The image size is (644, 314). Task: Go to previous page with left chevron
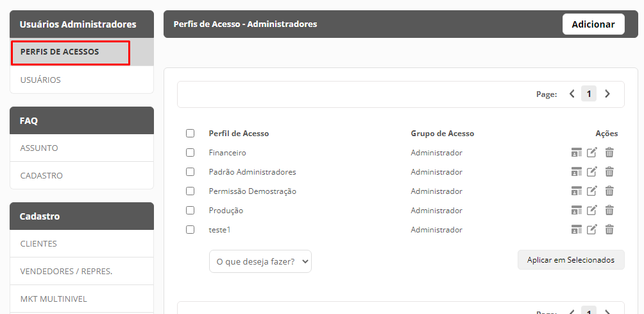tap(572, 94)
